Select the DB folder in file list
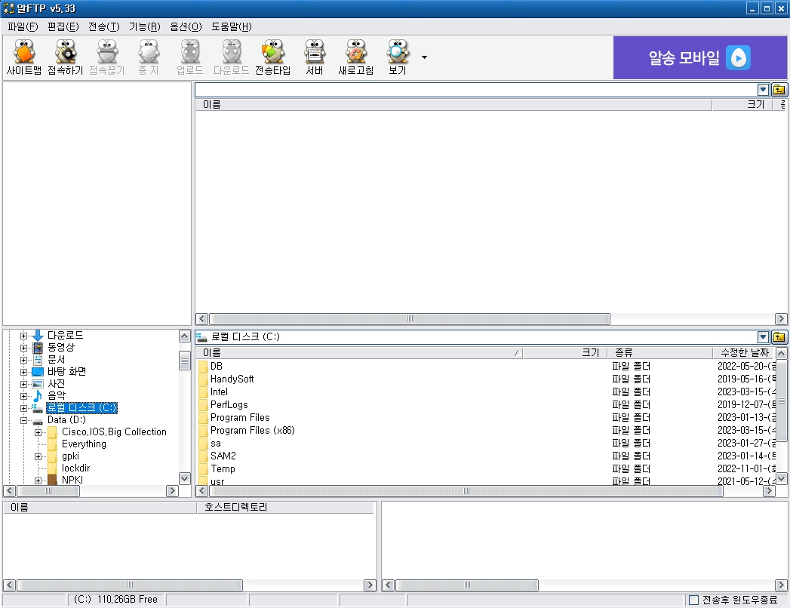The height and width of the screenshot is (608, 790). coord(216,366)
